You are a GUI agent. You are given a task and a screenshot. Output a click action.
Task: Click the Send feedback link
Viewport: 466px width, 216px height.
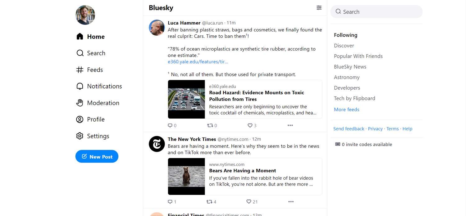[349, 128]
